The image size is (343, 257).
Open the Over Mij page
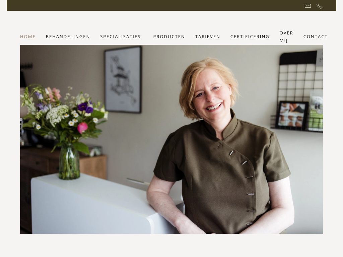tap(286, 37)
